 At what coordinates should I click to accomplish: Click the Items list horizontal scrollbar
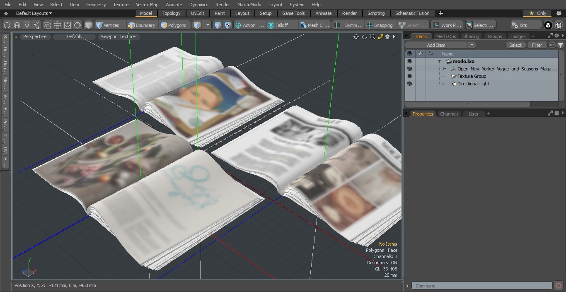[x=468, y=104]
